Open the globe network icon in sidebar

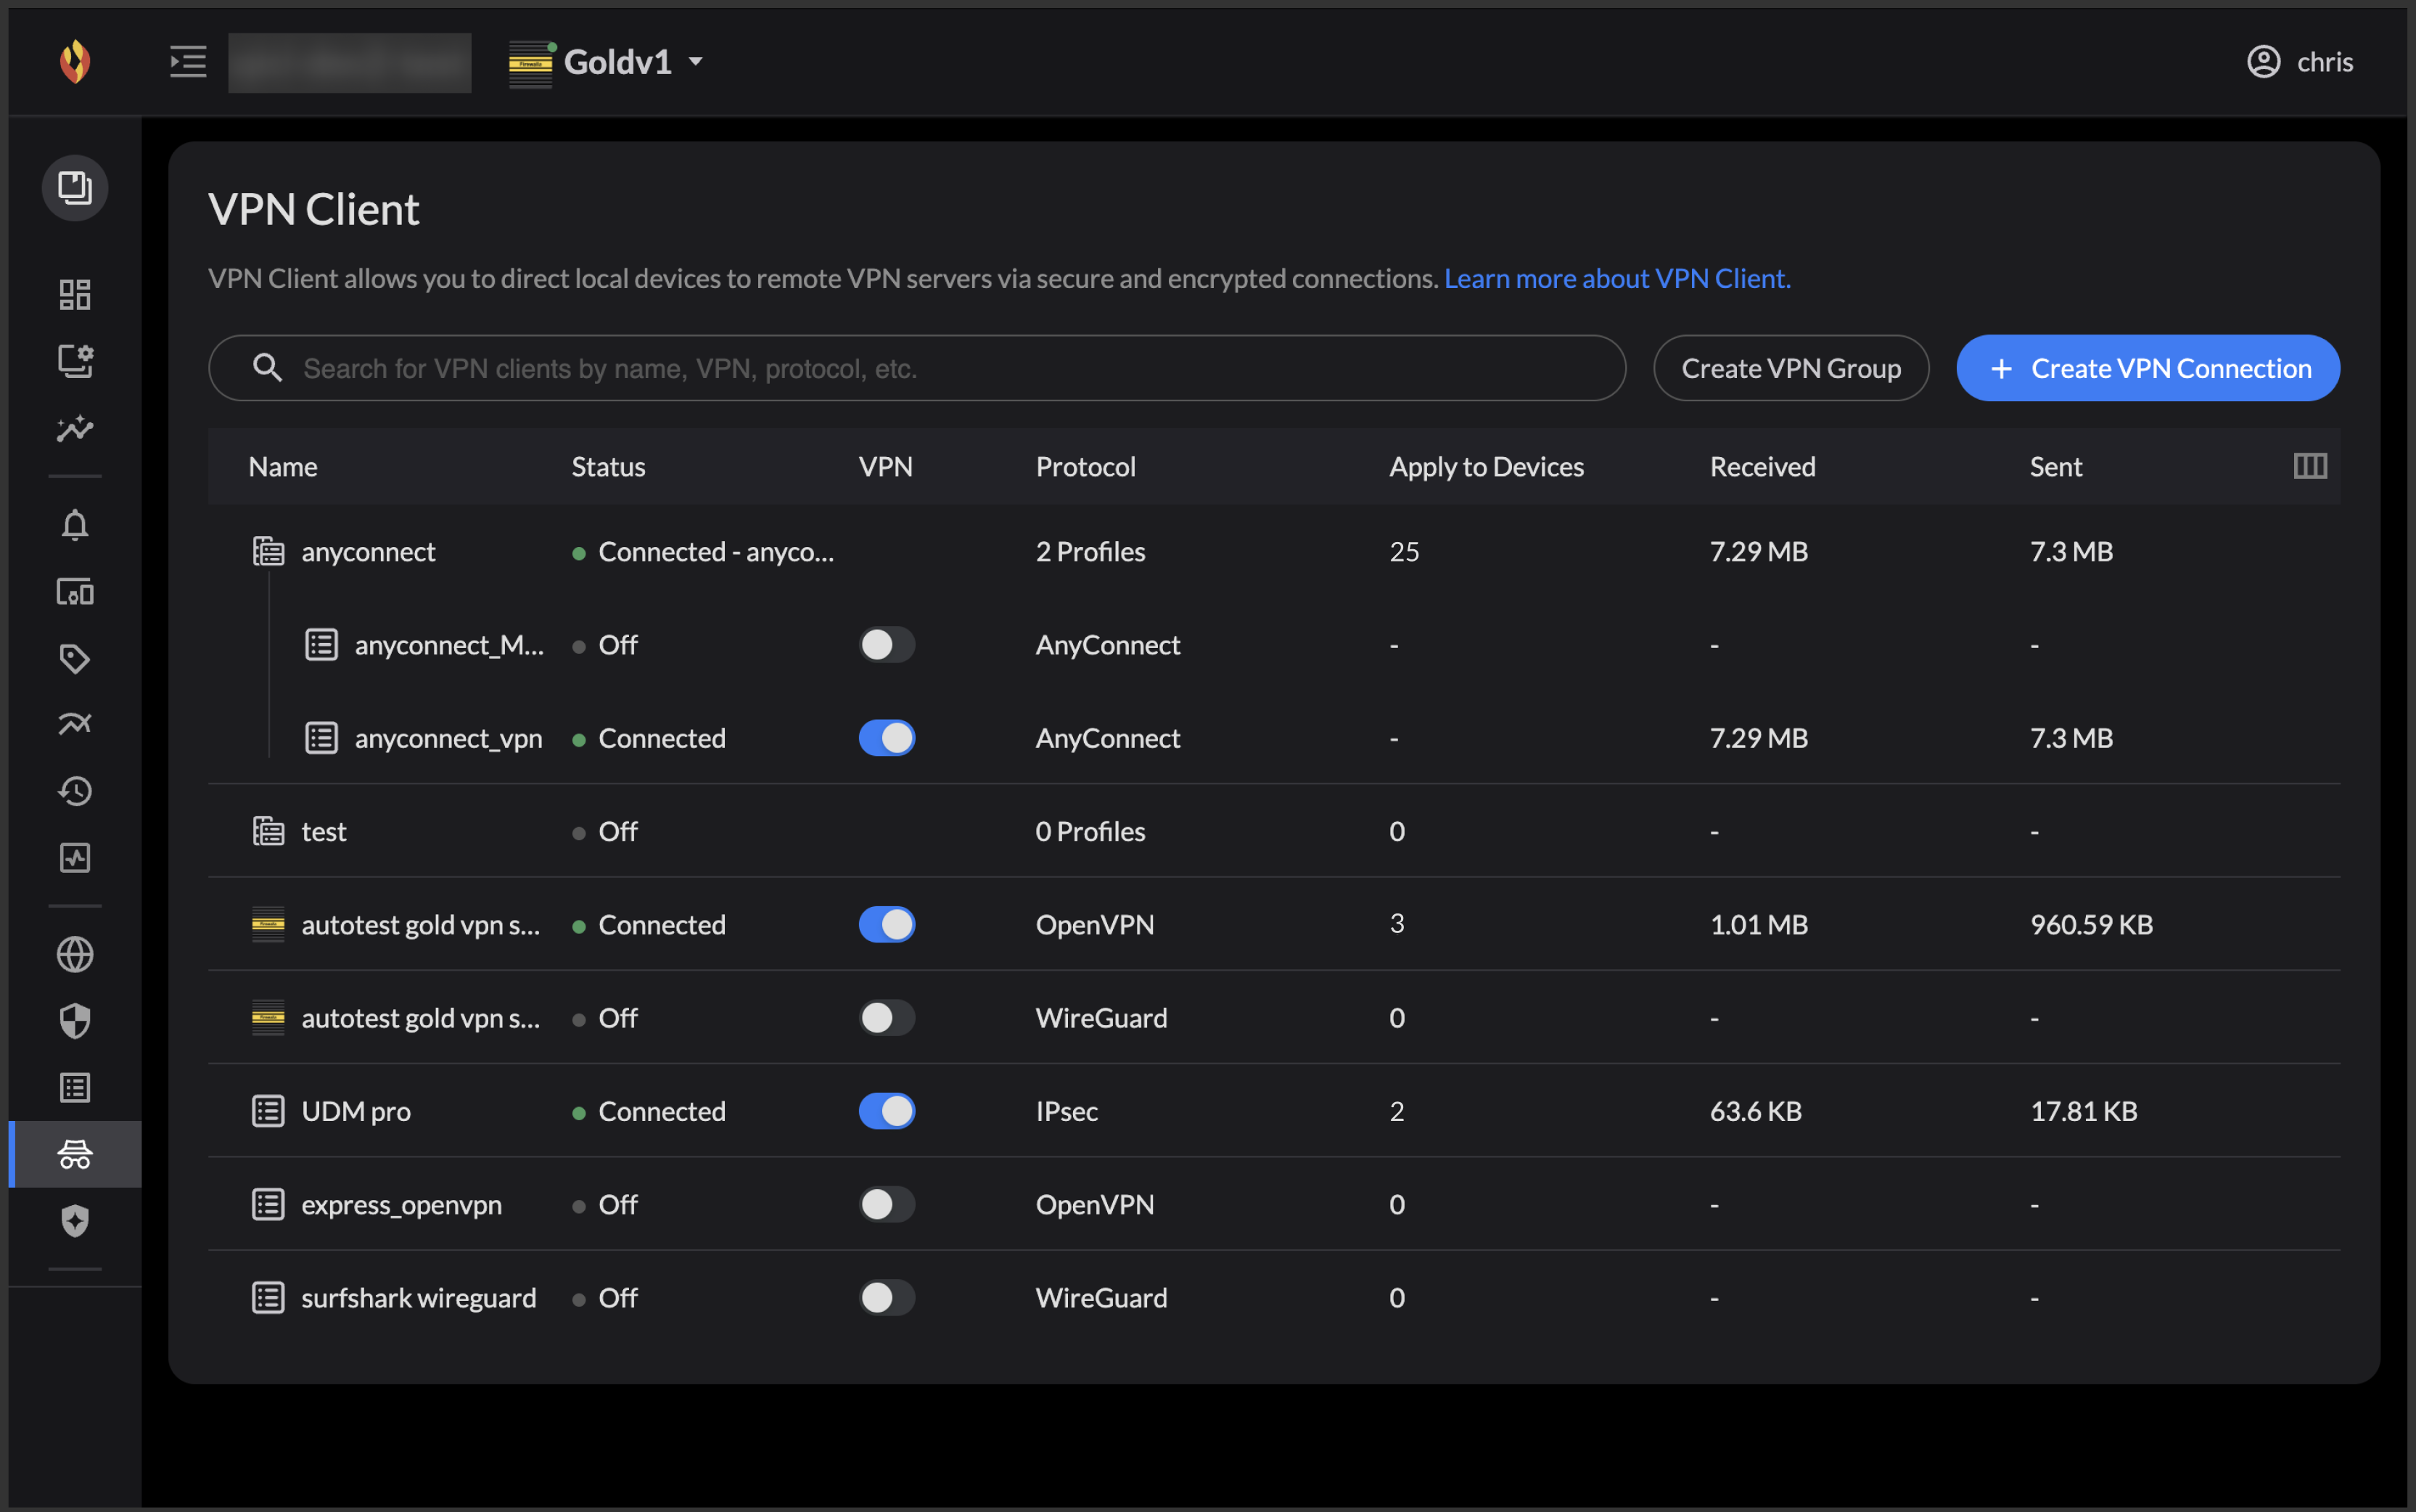point(75,954)
